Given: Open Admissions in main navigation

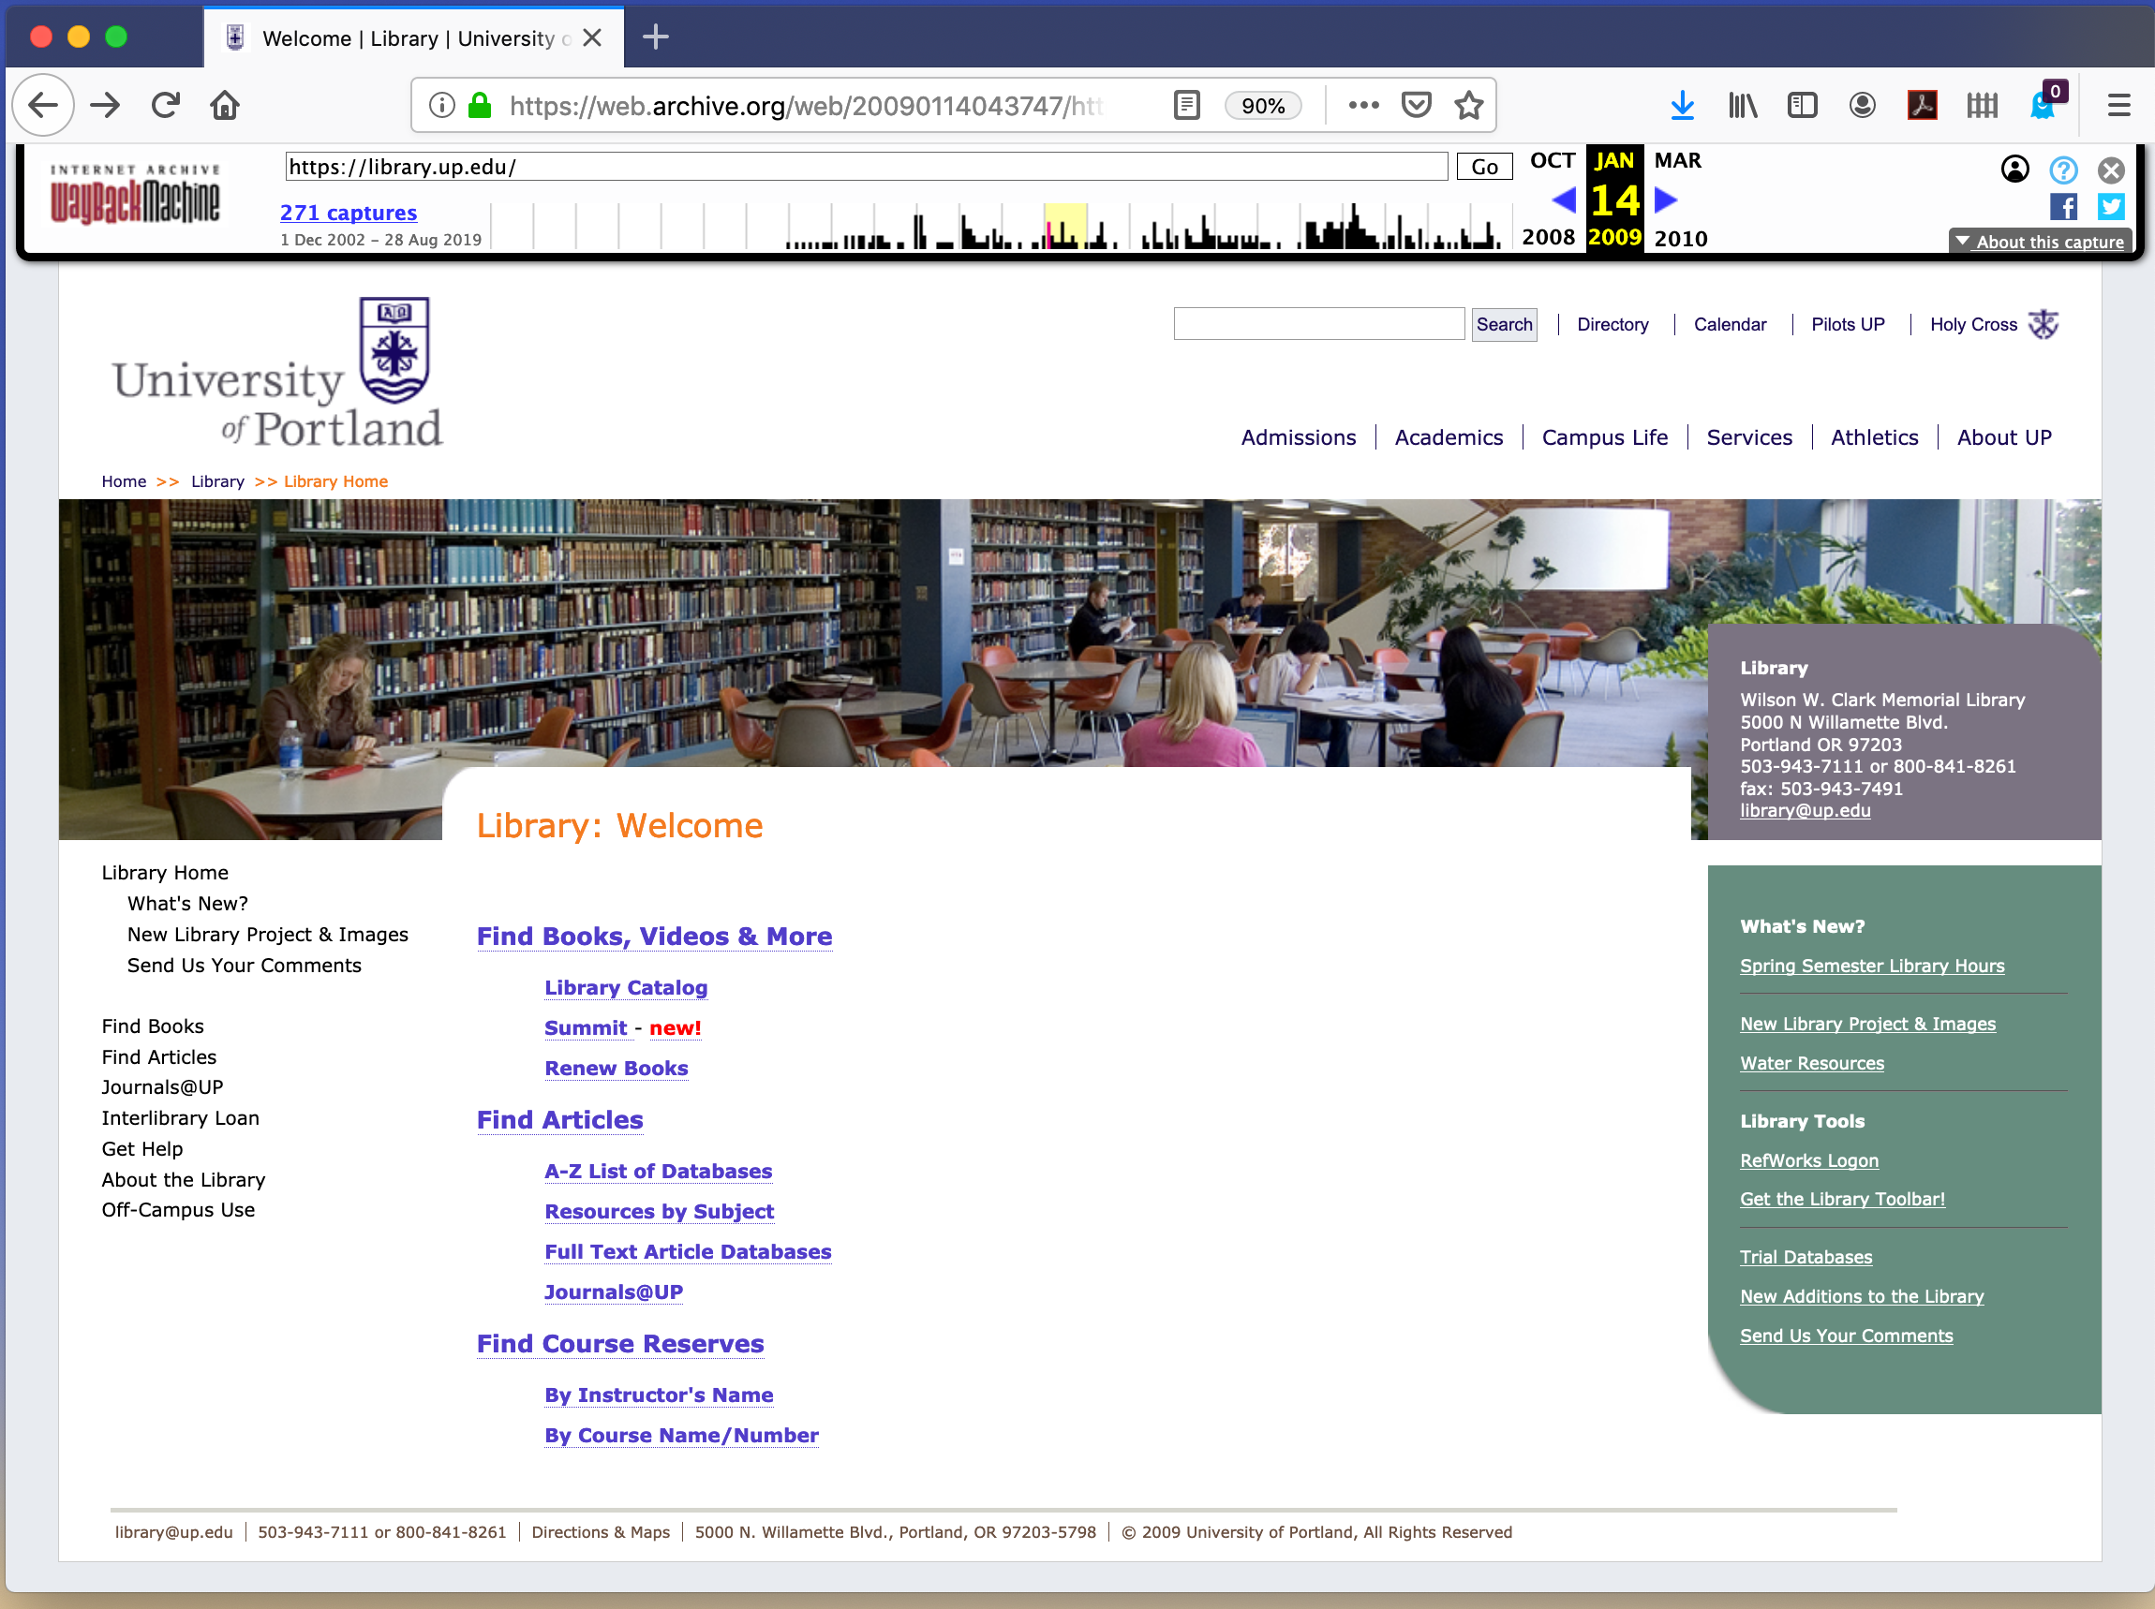Looking at the screenshot, I should point(1299,437).
